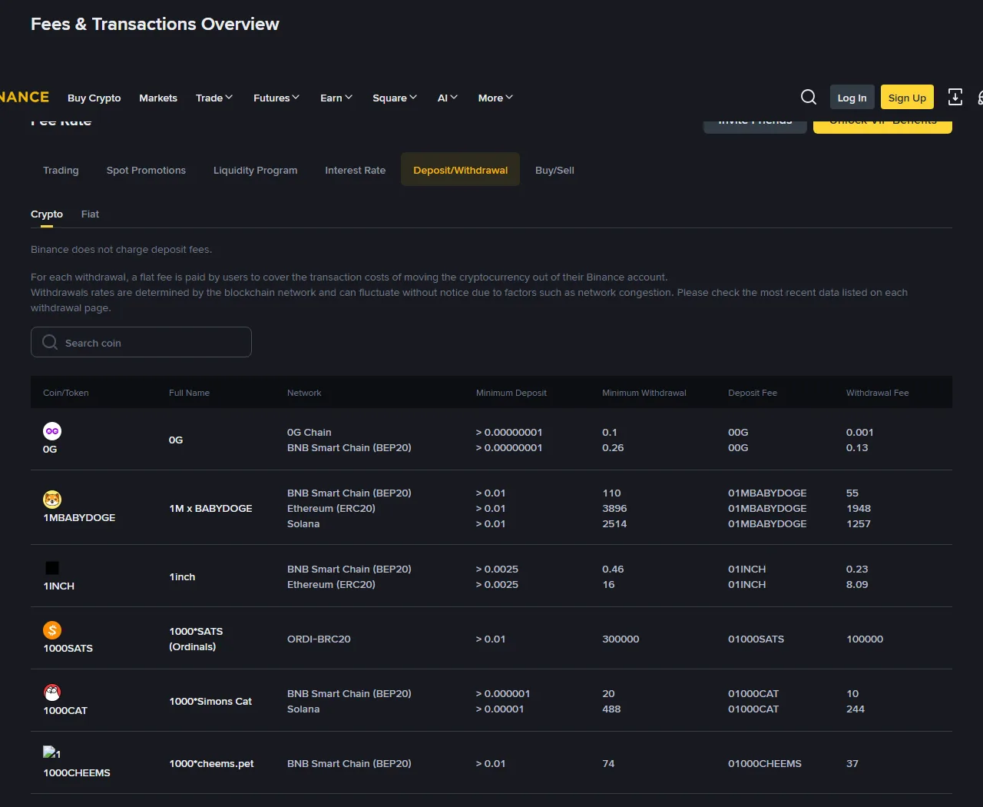Switch to the Interest Rate tab
Screen dimensions: 983x807
(355, 170)
